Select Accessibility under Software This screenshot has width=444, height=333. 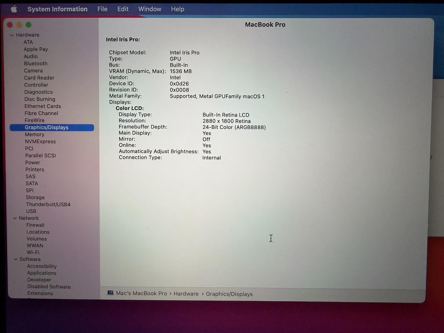tap(42, 266)
